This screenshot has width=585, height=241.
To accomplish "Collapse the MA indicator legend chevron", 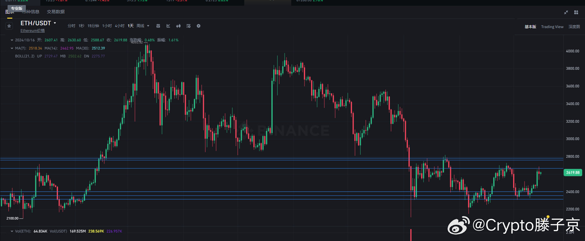I will click(x=12, y=48).
